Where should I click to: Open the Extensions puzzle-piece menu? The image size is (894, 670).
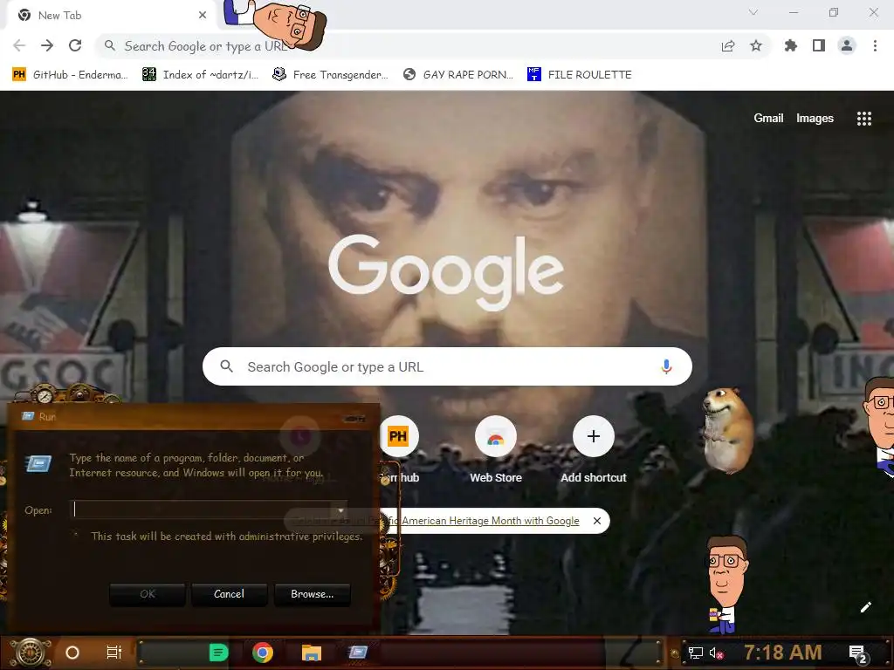tap(791, 45)
